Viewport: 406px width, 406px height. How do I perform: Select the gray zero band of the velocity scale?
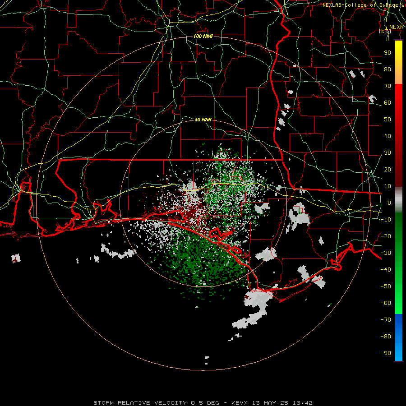pyautogui.click(x=398, y=199)
